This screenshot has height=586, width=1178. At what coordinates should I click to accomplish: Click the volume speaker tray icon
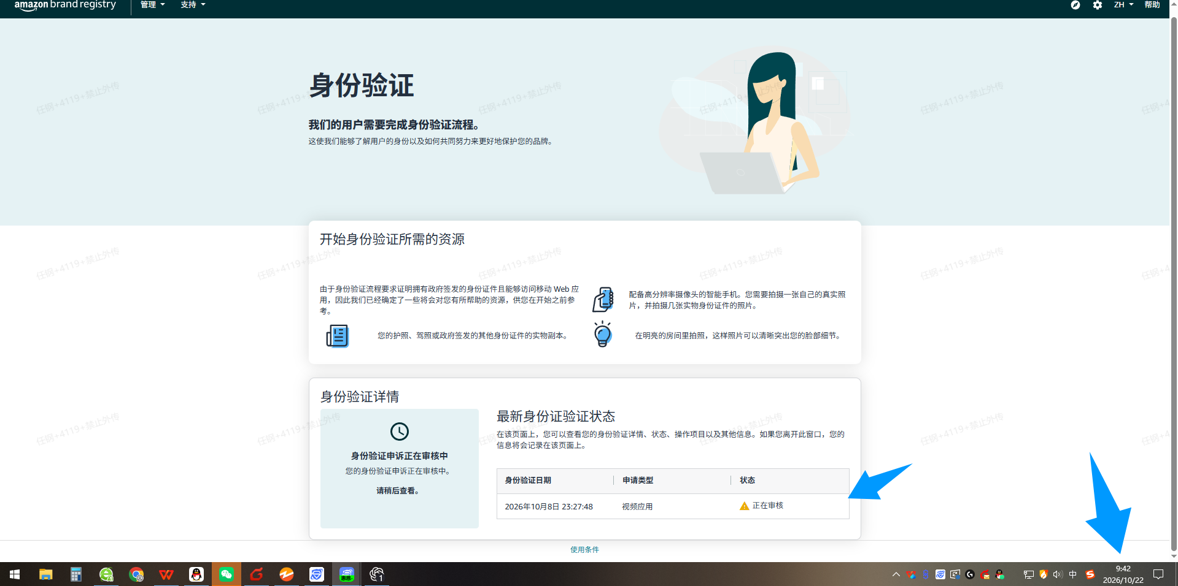(x=1058, y=574)
